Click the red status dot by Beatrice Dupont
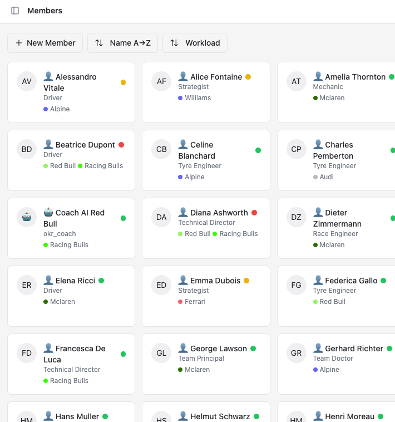Image resolution: width=395 pixels, height=422 pixels. pyautogui.click(x=121, y=145)
